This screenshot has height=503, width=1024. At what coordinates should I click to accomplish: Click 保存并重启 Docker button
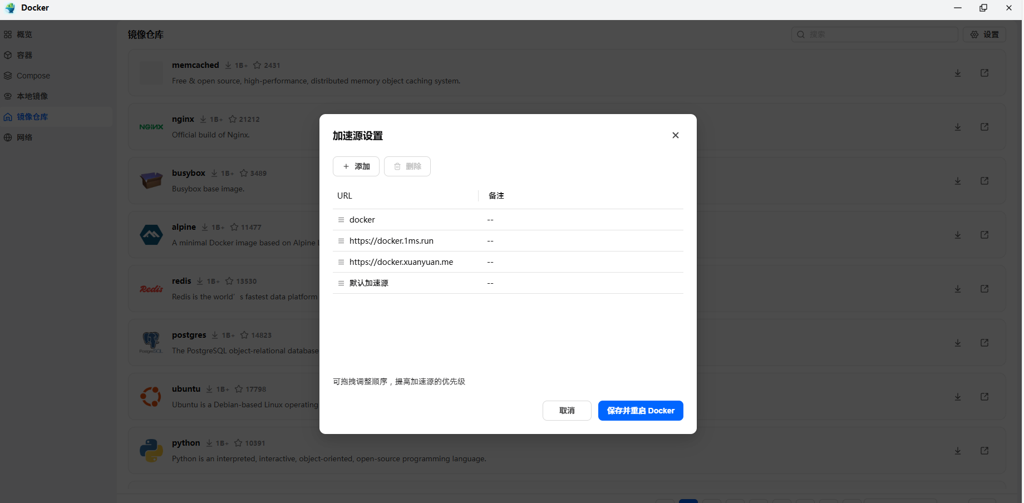pyautogui.click(x=641, y=411)
